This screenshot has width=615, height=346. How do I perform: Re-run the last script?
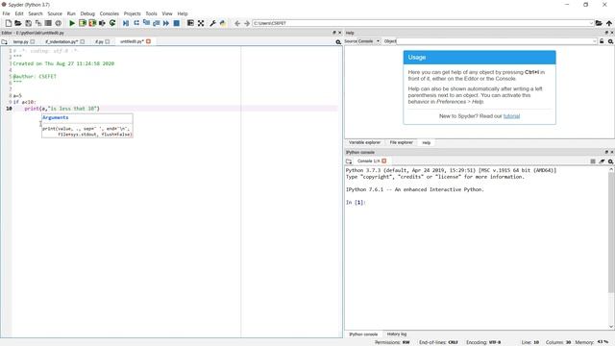[112, 23]
